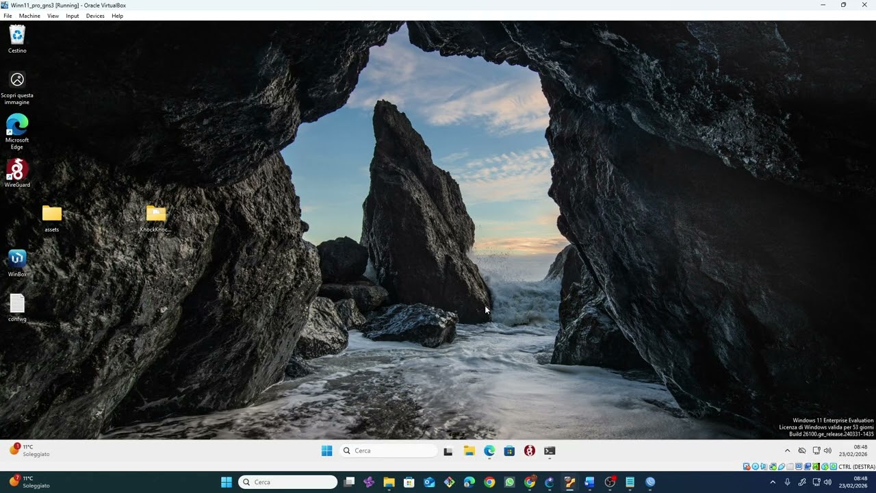Open the VirtualBox File menu
Viewport: 876px width, 493px height.
[x=8, y=16]
